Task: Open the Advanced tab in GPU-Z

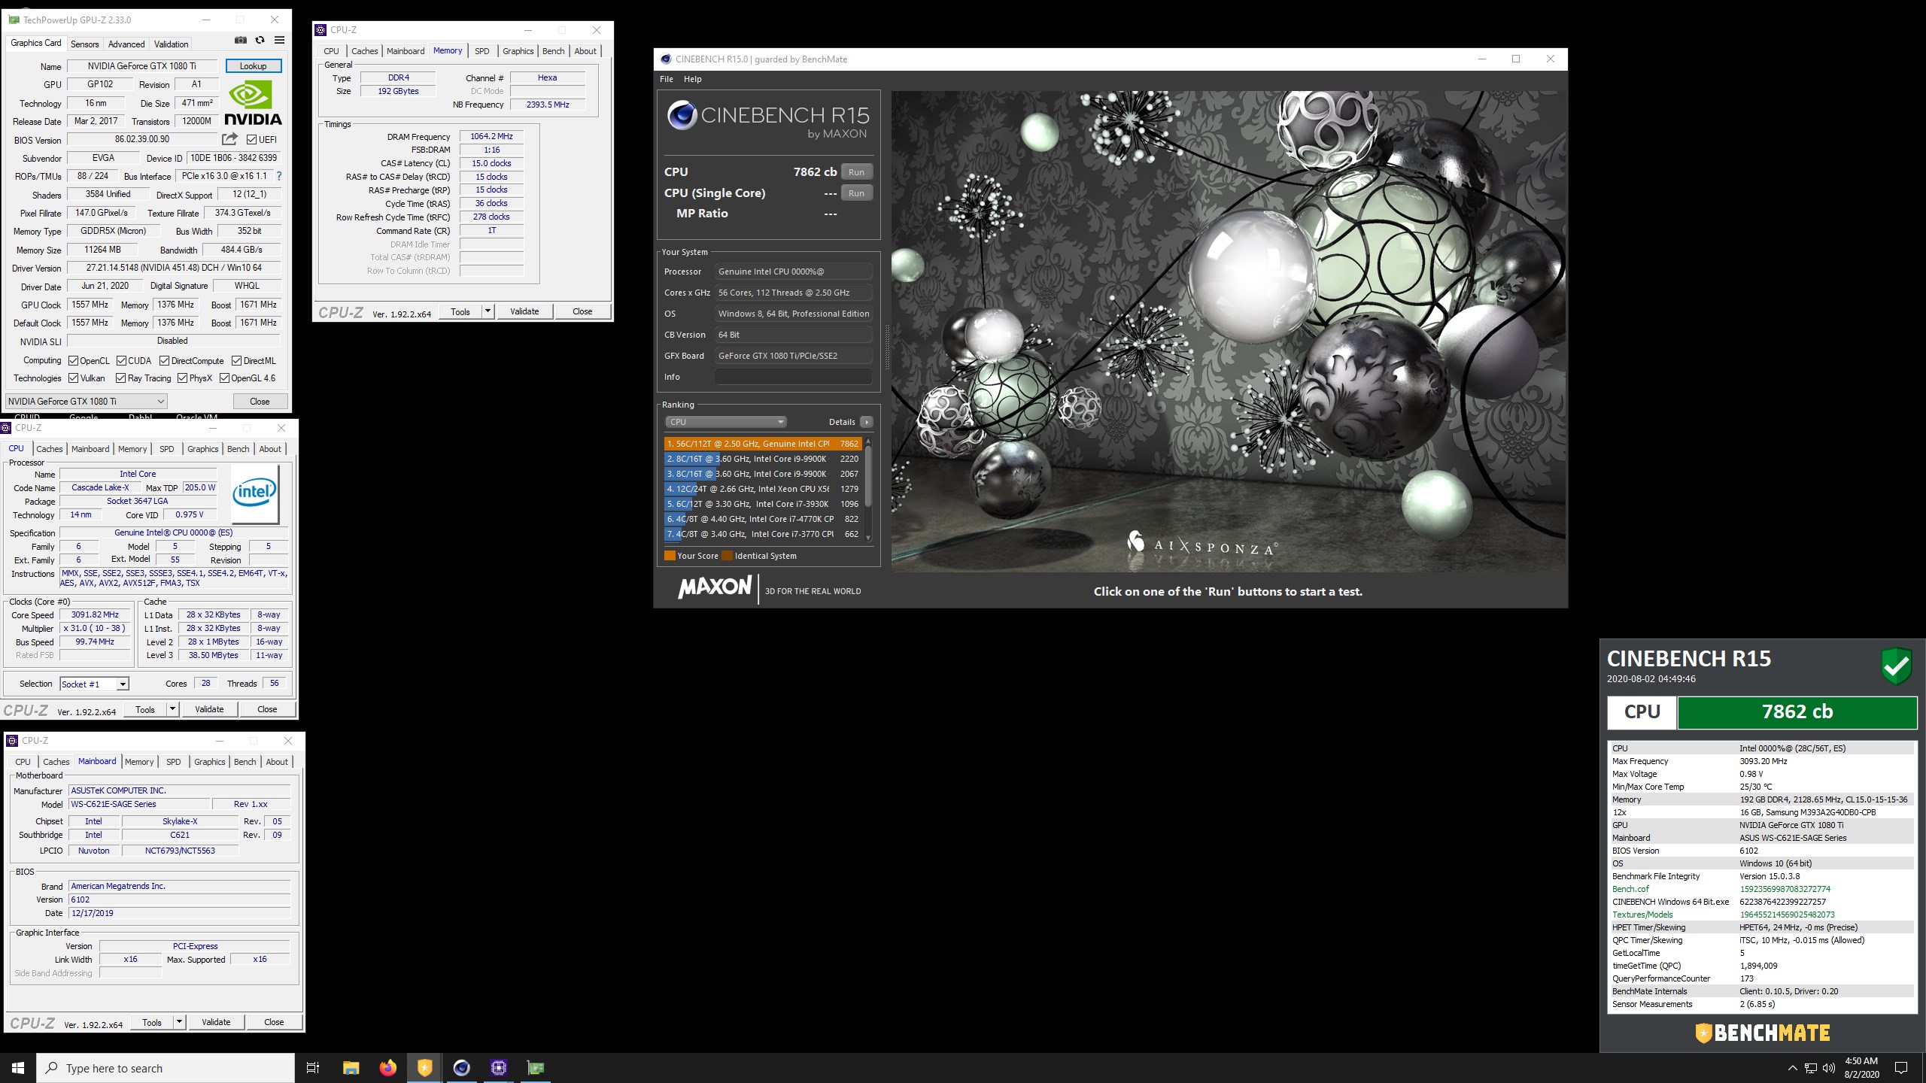Action: point(126,44)
